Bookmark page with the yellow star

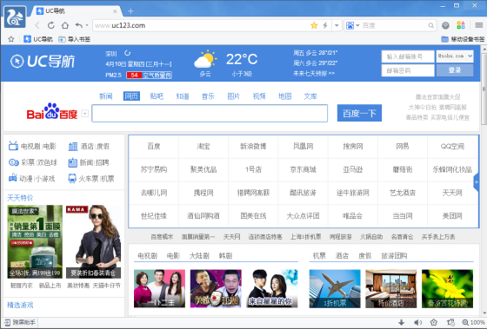314,25
